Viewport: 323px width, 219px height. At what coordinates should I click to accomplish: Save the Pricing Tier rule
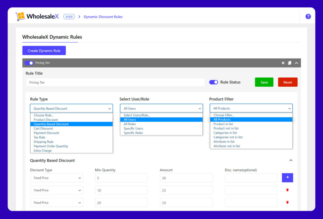tap(264, 82)
